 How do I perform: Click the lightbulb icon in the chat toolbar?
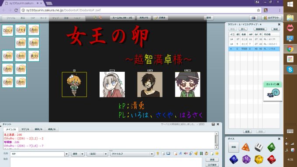tap(158, 153)
